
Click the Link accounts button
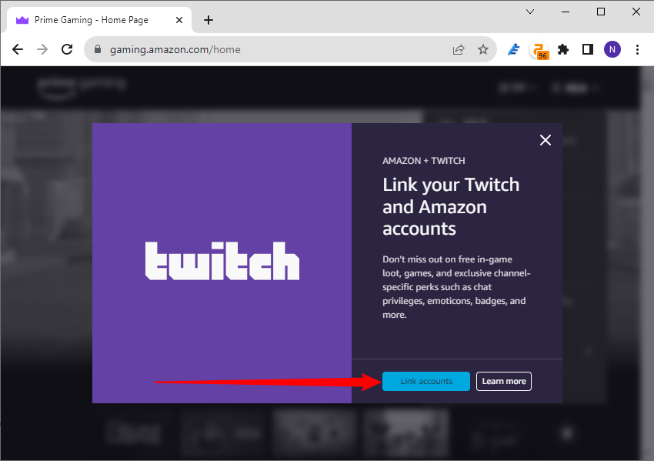pyautogui.click(x=425, y=381)
